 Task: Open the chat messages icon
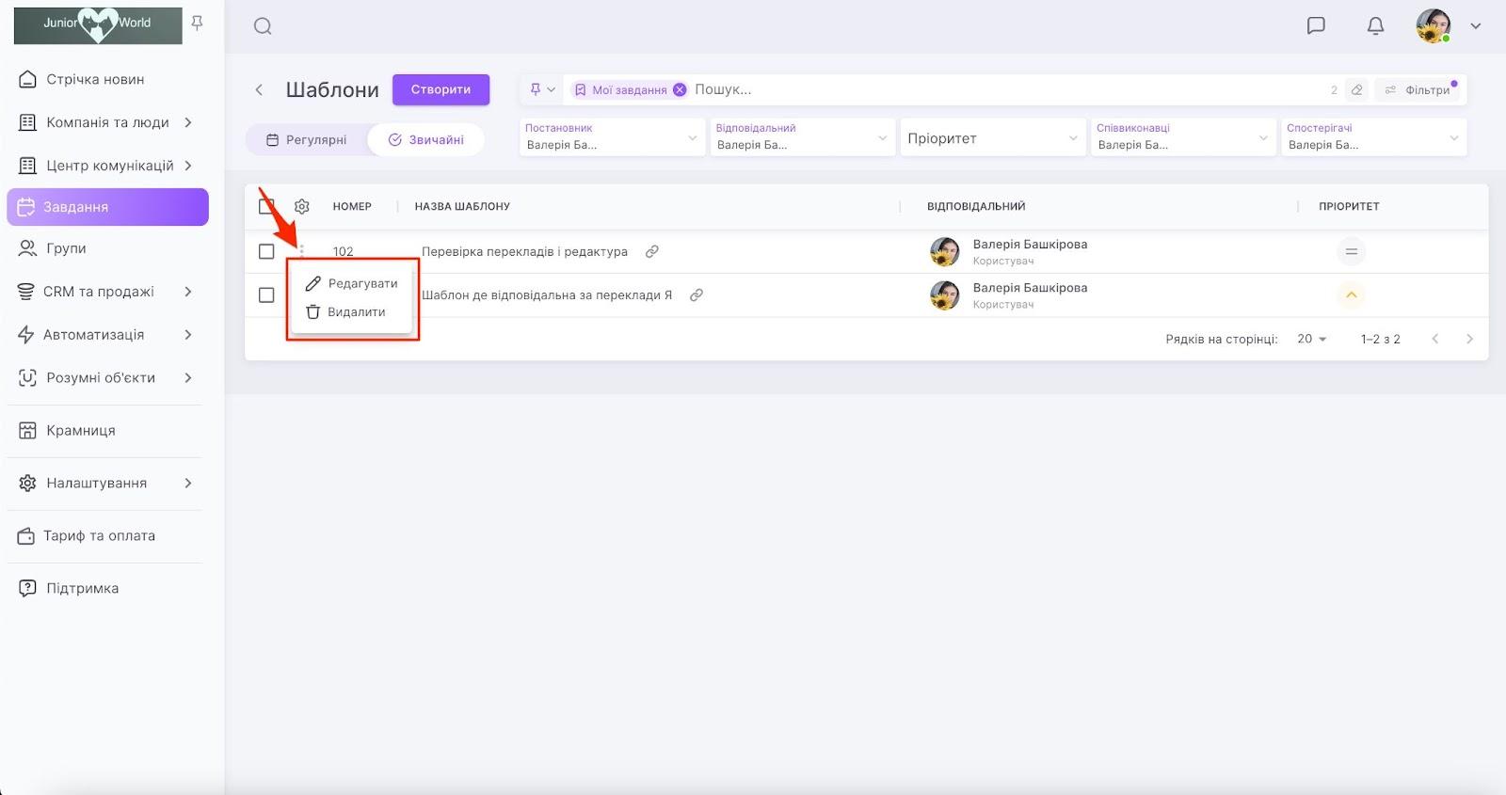click(x=1316, y=25)
